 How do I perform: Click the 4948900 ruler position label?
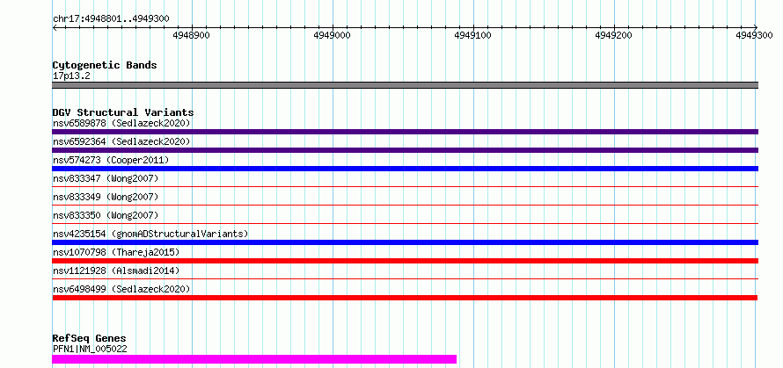coord(191,35)
